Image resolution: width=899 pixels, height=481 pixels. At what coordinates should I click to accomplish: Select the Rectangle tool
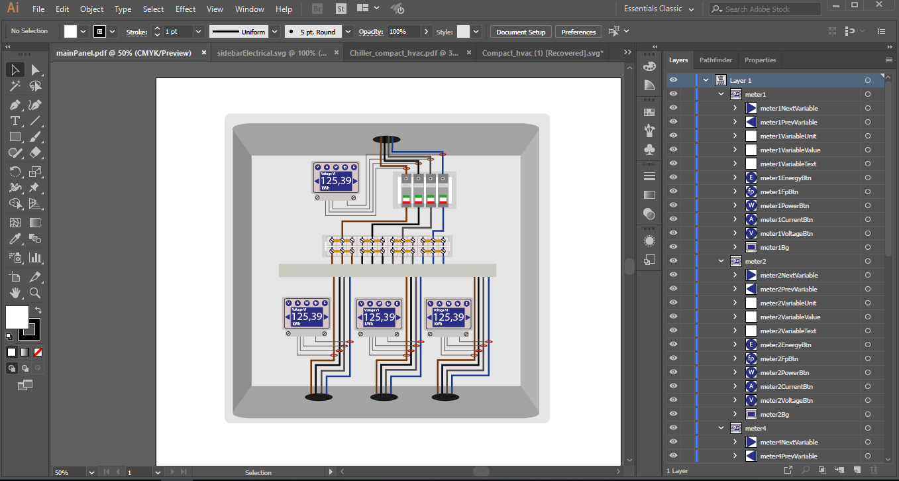click(15, 137)
